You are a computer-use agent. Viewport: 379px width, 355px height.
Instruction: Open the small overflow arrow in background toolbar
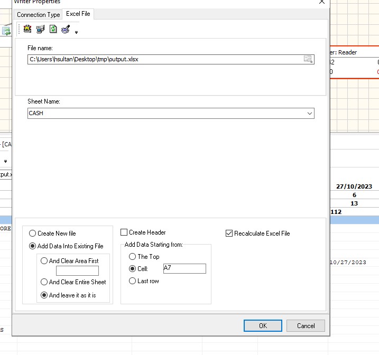click(x=5, y=161)
